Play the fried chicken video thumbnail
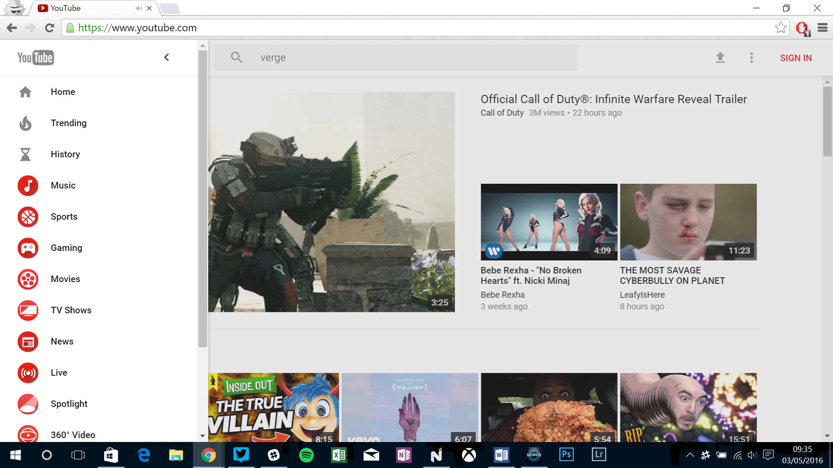833x468 pixels. 549,407
